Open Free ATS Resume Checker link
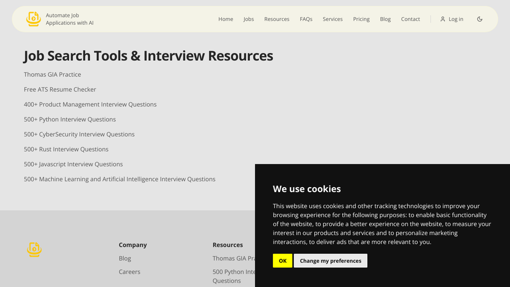The width and height of the screenshot is (510, 287). (x=60, y=89)
